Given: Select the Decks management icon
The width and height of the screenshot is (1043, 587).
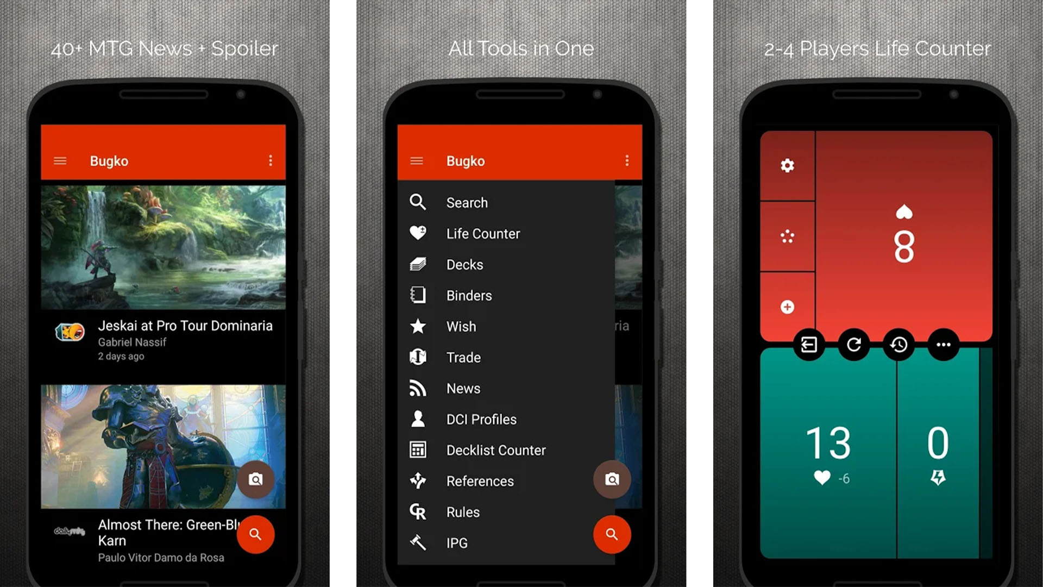Looking at the screenshot, I should click(x=418, y=264).
